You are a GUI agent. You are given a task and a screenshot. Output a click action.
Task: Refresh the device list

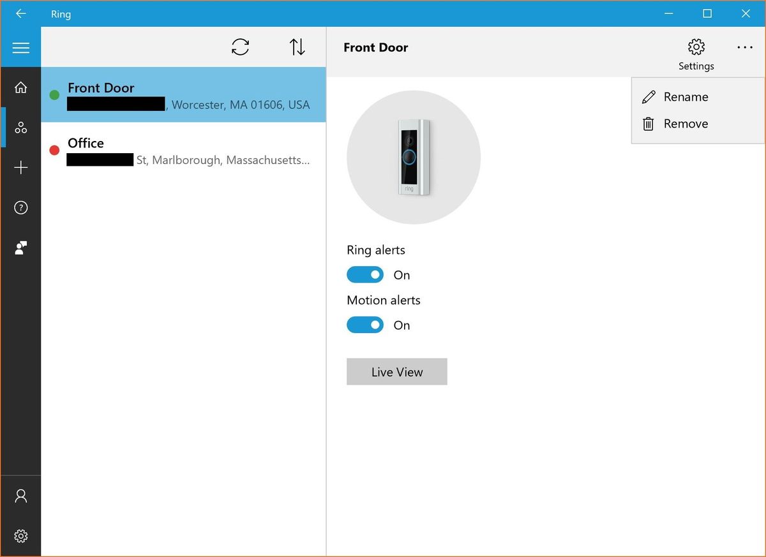click(240, 47)
